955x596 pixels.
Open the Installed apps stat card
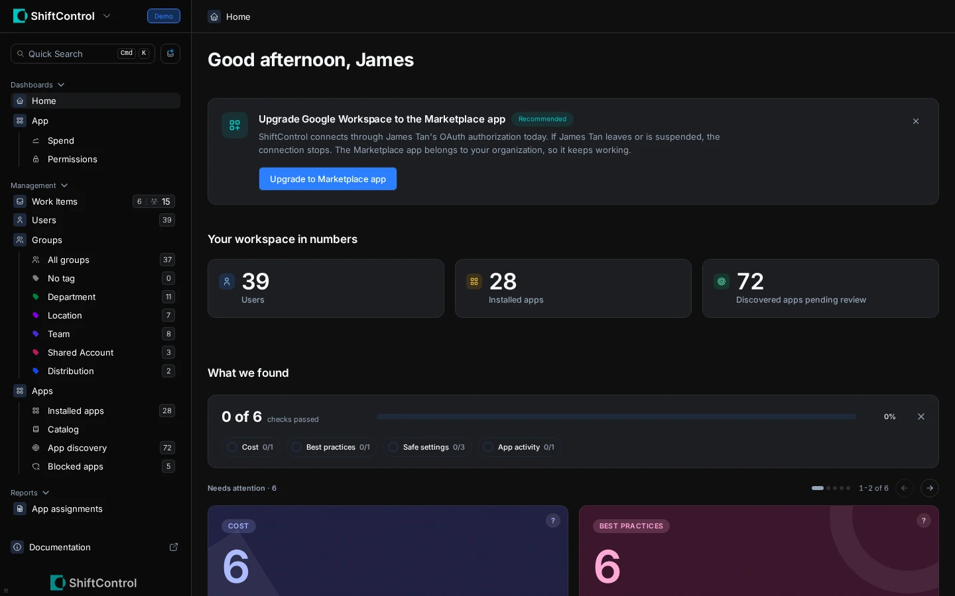tap(573, 288)
